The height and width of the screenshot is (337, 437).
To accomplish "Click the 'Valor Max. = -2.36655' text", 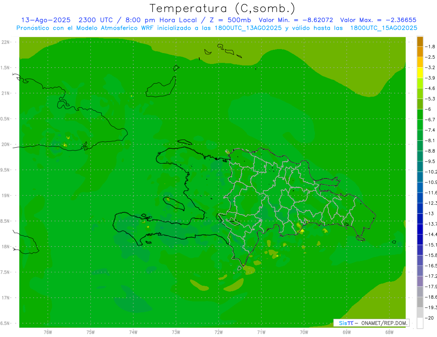I will [x=378, y=20].
